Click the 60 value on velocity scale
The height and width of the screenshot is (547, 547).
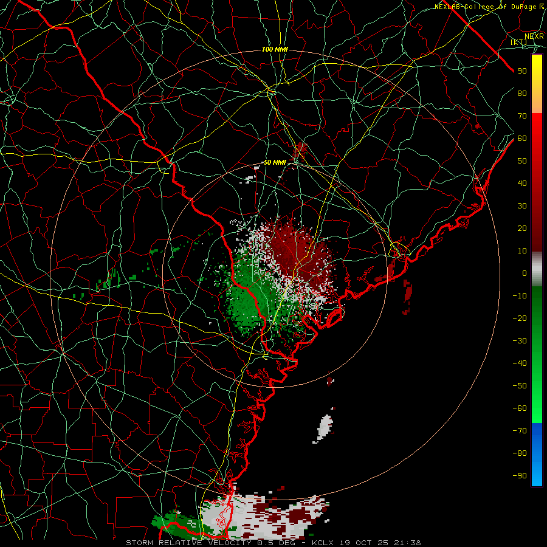(x=522, y=138)
